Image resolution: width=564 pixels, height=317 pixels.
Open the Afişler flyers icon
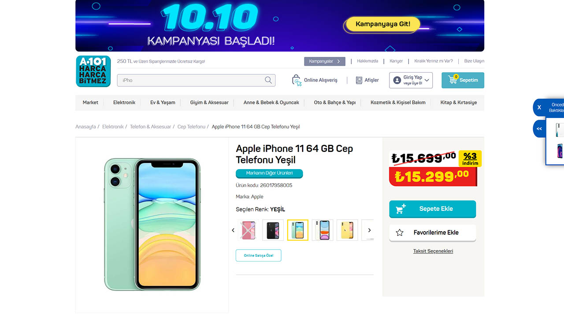(x=359, y=80)
